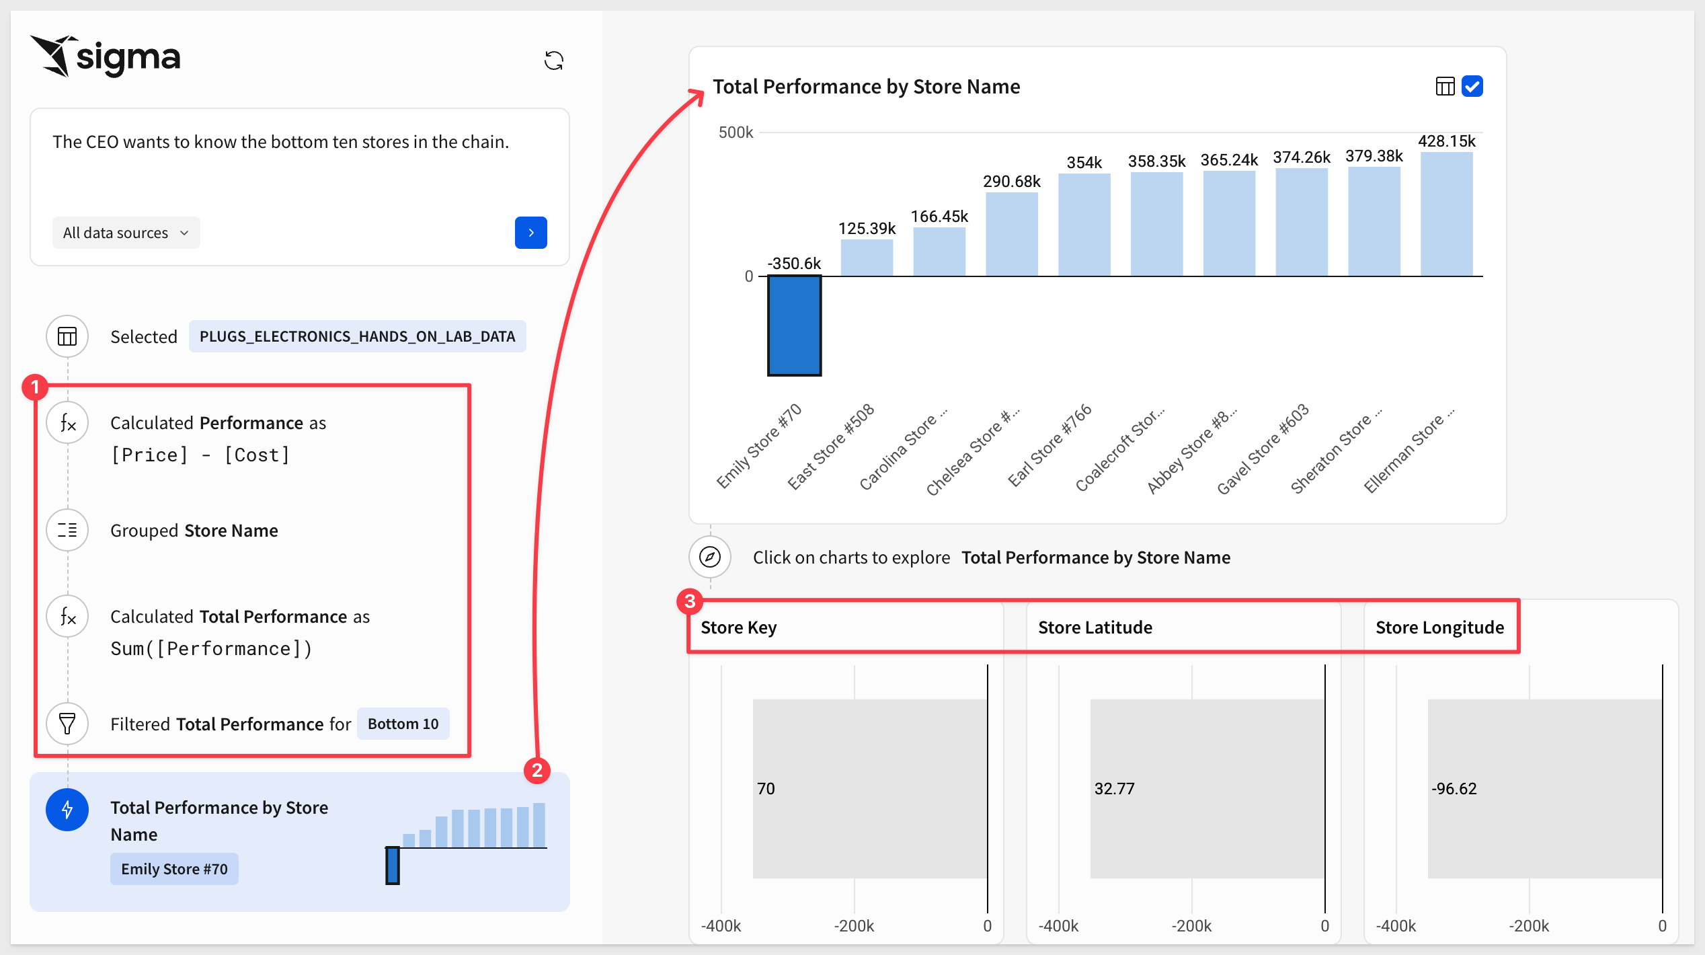Click the Grouped Store Name step icon
The height and width of the screenshot is (955, 1705).
[67, 531]
